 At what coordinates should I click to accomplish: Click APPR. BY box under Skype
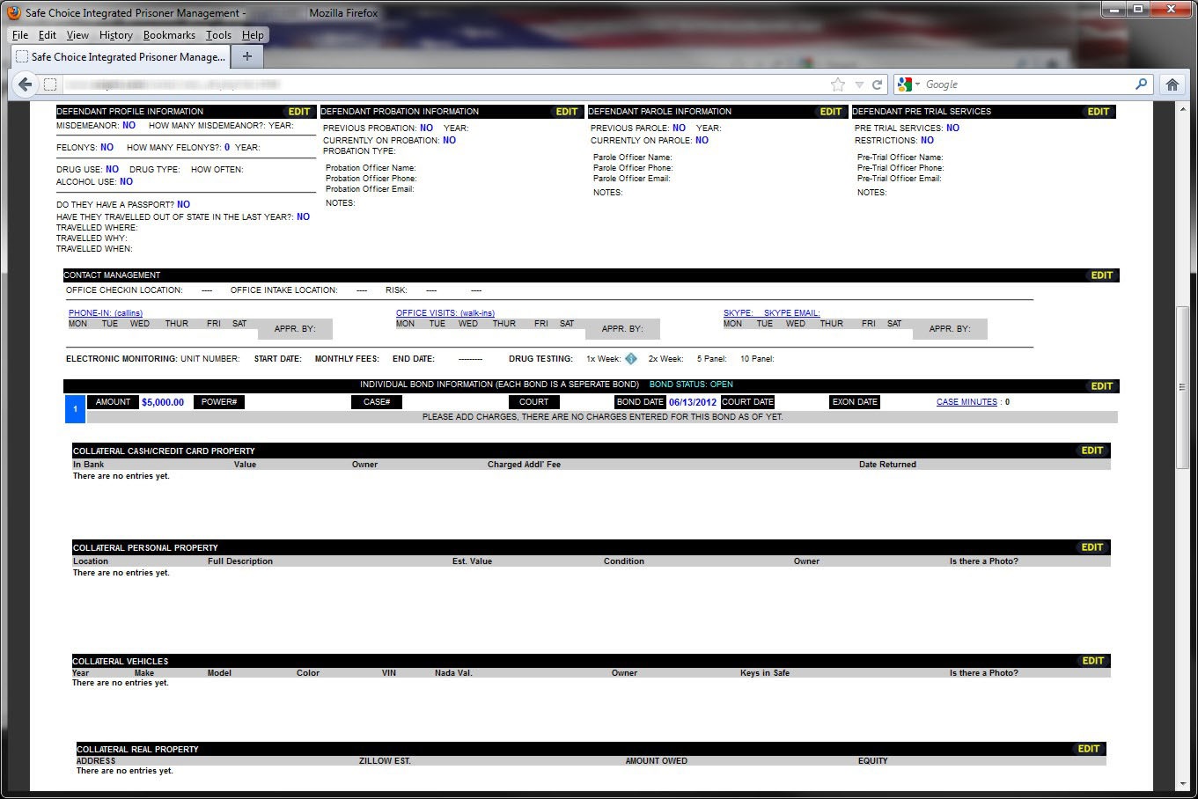click(950, 329)
